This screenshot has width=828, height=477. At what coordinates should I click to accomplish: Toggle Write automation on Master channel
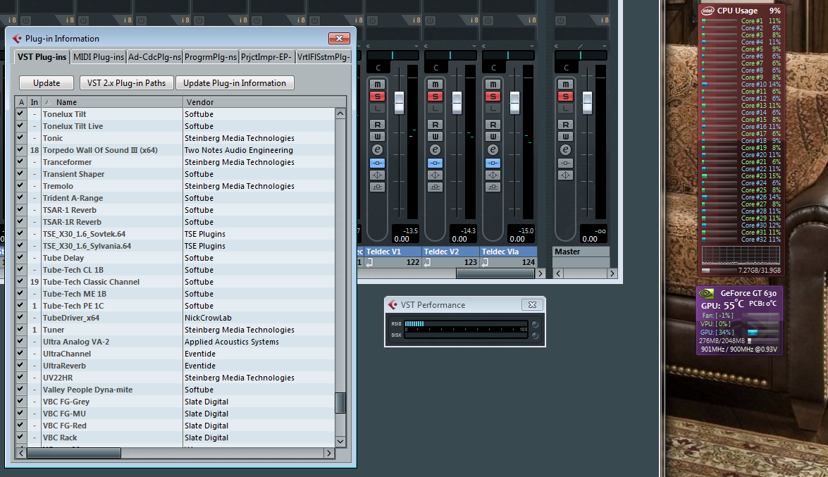(x=566, y=137)
